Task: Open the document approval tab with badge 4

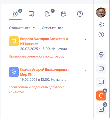Action: pyautogui.click(x=47, y=14)
